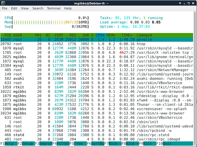Open the Terminal menu
The width and height of the screenshot is (197, 147).
coord(54,8)
